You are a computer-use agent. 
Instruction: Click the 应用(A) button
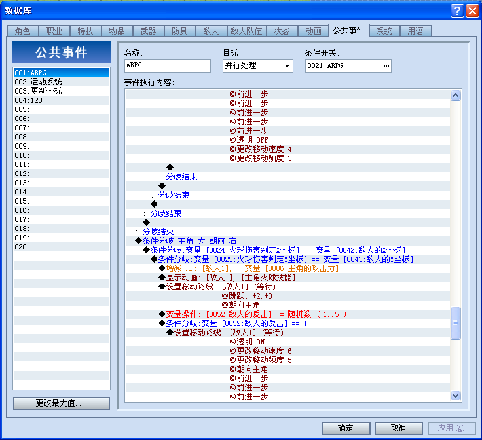(452, 428)
